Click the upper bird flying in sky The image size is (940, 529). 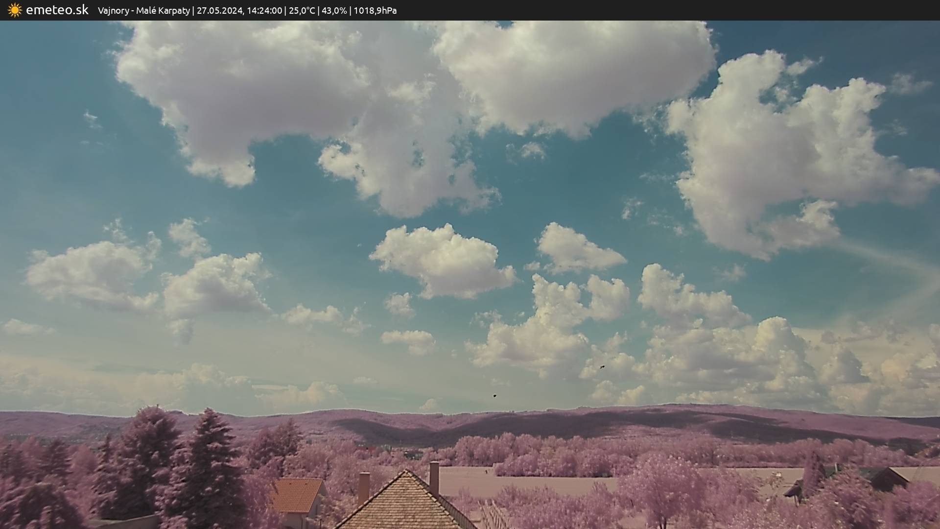(602, 366)
